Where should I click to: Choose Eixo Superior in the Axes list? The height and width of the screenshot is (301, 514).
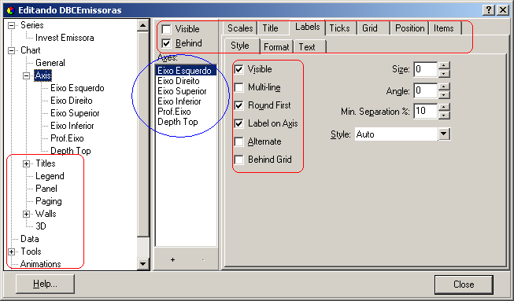[x=186, y=91]
